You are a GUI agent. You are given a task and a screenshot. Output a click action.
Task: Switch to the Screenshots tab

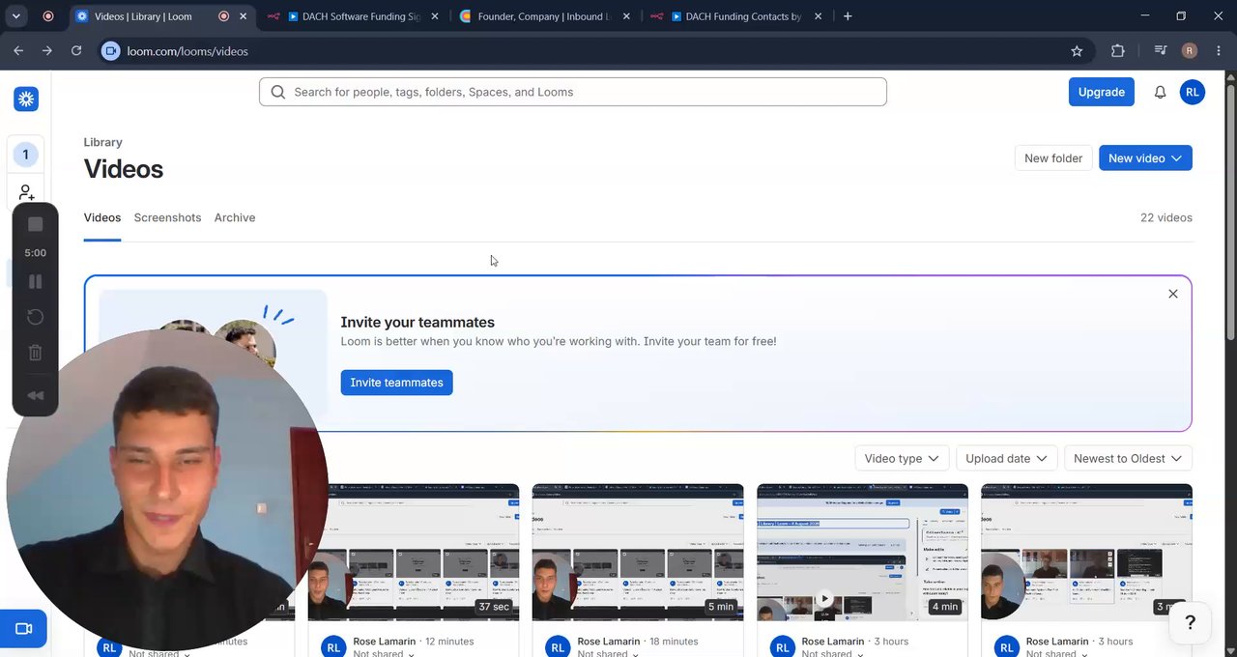tap(167, 217)
